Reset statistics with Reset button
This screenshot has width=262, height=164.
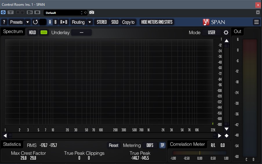pos(113,145)
